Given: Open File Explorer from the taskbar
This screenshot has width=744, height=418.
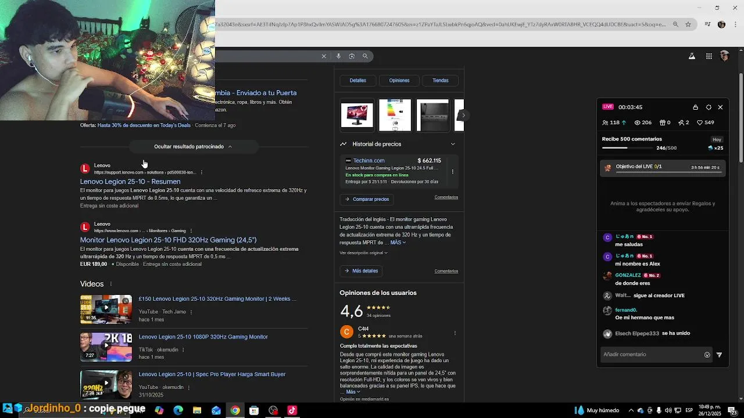Looking at the screenshot, I should coord(197,410).
